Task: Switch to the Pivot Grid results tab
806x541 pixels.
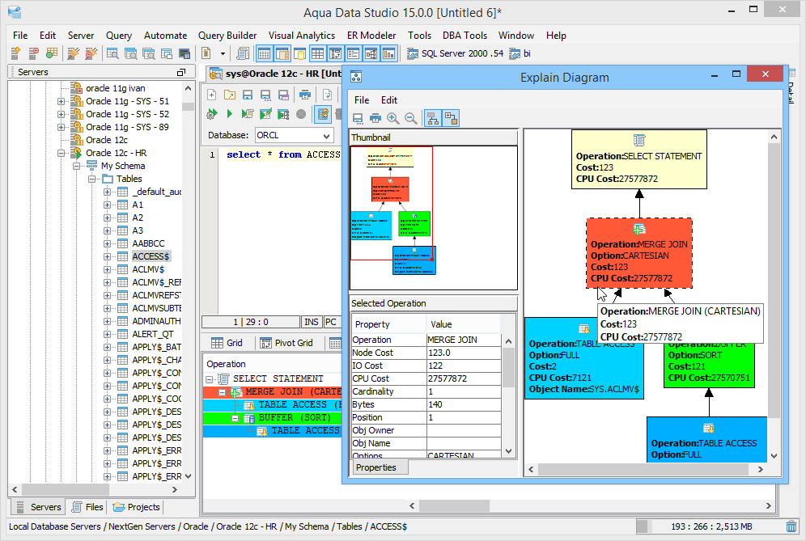Action: (286, 343)
